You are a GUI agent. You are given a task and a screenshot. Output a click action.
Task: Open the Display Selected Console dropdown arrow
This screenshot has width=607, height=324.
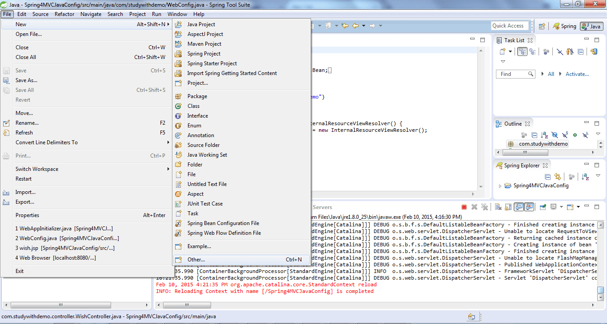pyautogui.click(x=561, y=207)
